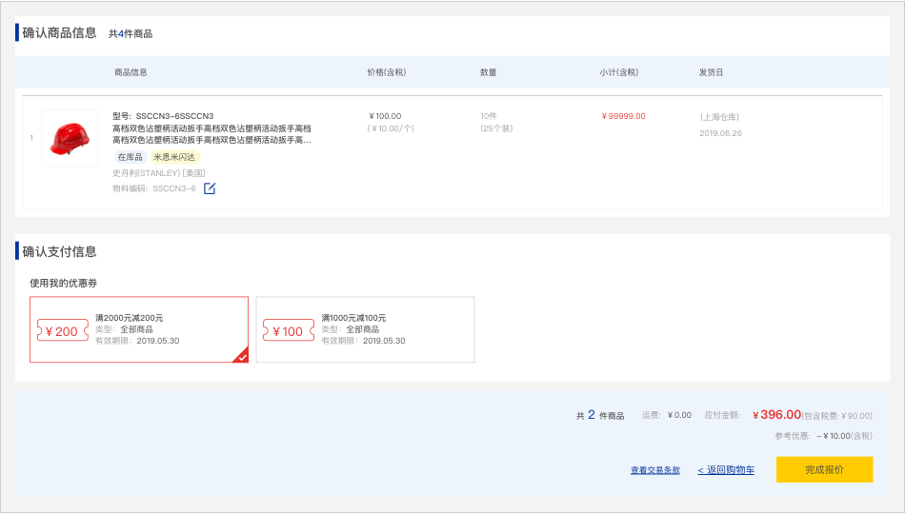Open the 查看交易条款 link
Screen dimensions: 905x514
654,470
